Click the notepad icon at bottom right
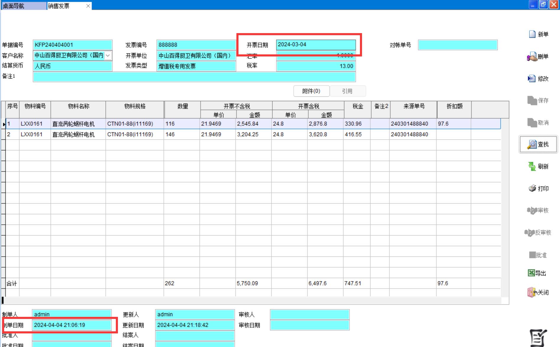Image resolution: width=560 pixels, height=347 pixels. (538, 338)
